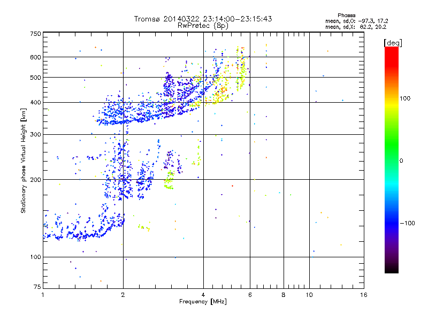Click the colorbar tick label "100"
This screenshot has height=321, width=428.
pyautogui.click(x=405, y=98)
